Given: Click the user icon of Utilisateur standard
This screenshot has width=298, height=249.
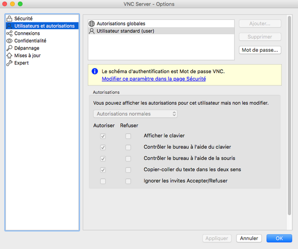Looking at the screenshot, I should point(92,31).
